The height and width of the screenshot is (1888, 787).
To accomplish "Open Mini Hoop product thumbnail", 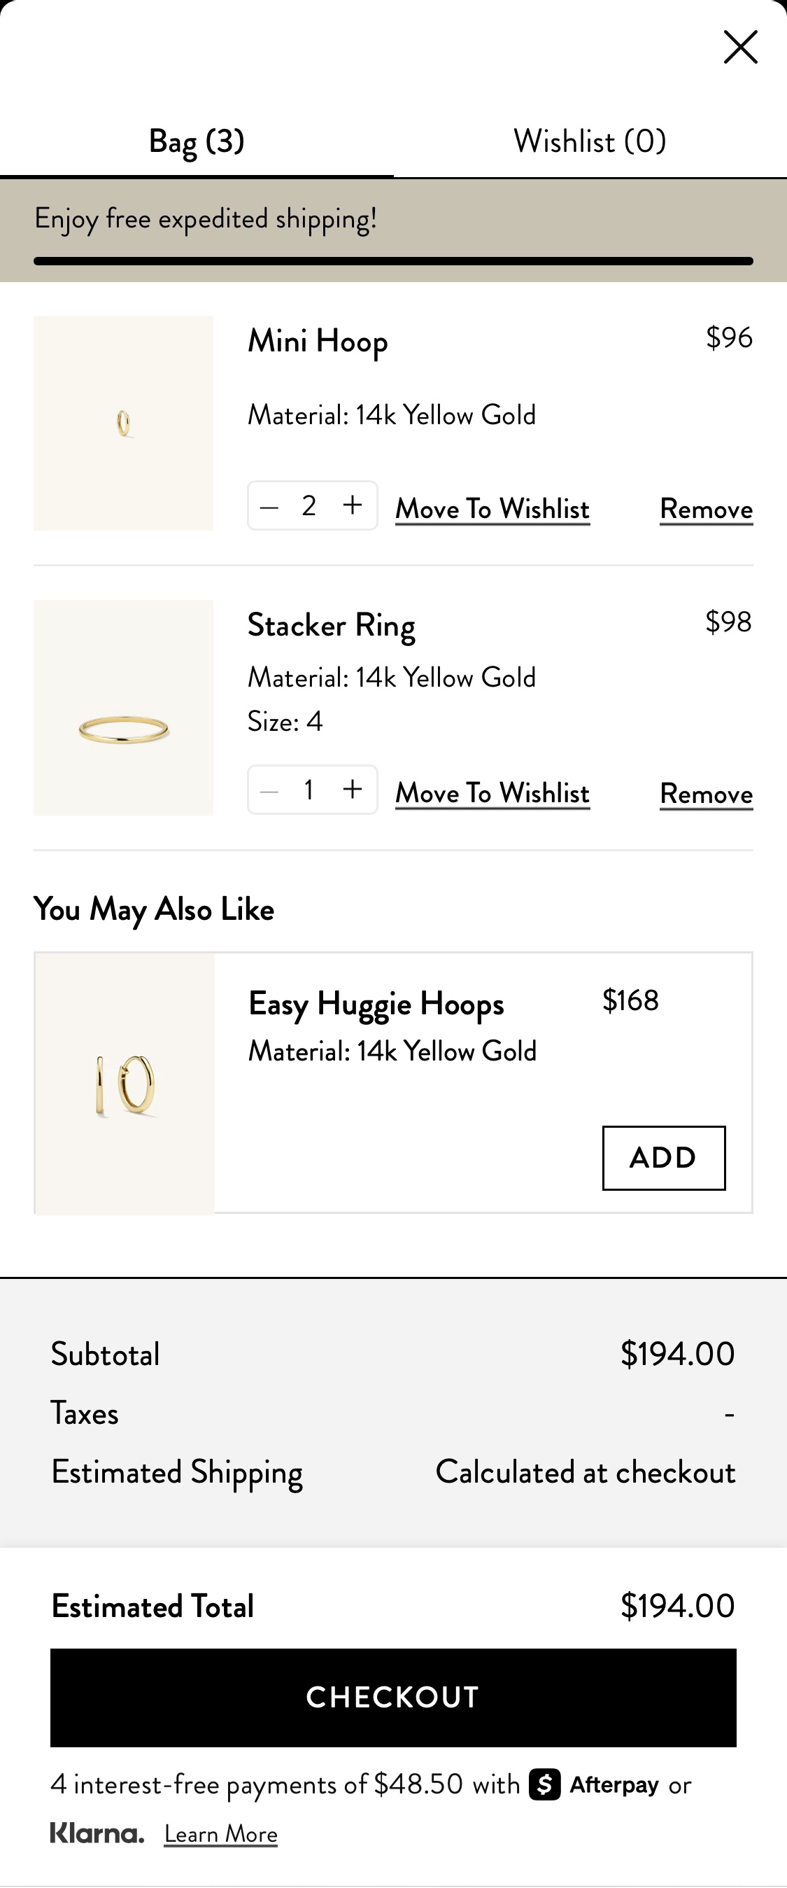I will (x=124, y=424).
